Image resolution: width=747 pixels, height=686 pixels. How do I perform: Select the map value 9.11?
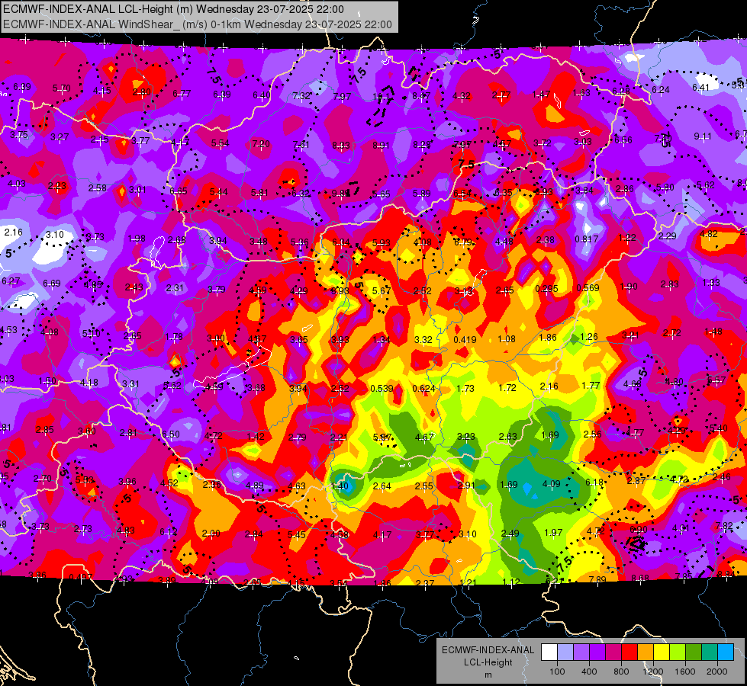(x=702, y=136)
